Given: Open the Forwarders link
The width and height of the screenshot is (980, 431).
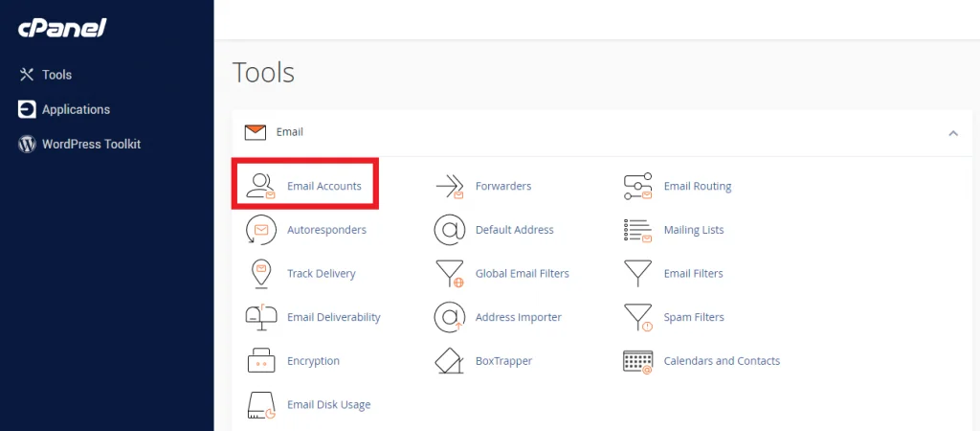Looking at the screenshot, I should [x=503, y=186].
